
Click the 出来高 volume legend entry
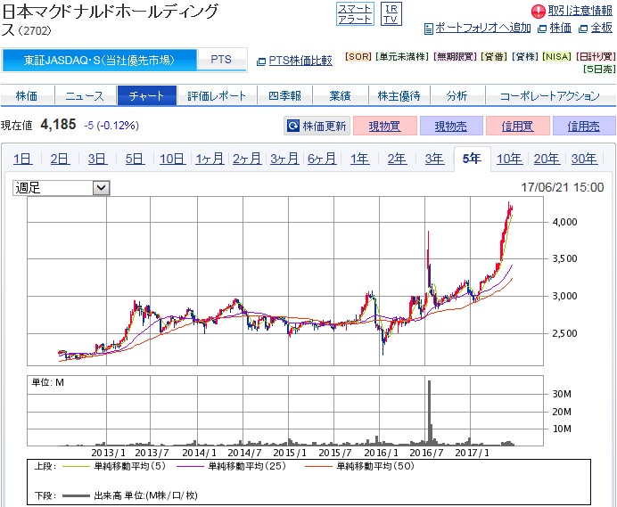click(130, 495)
